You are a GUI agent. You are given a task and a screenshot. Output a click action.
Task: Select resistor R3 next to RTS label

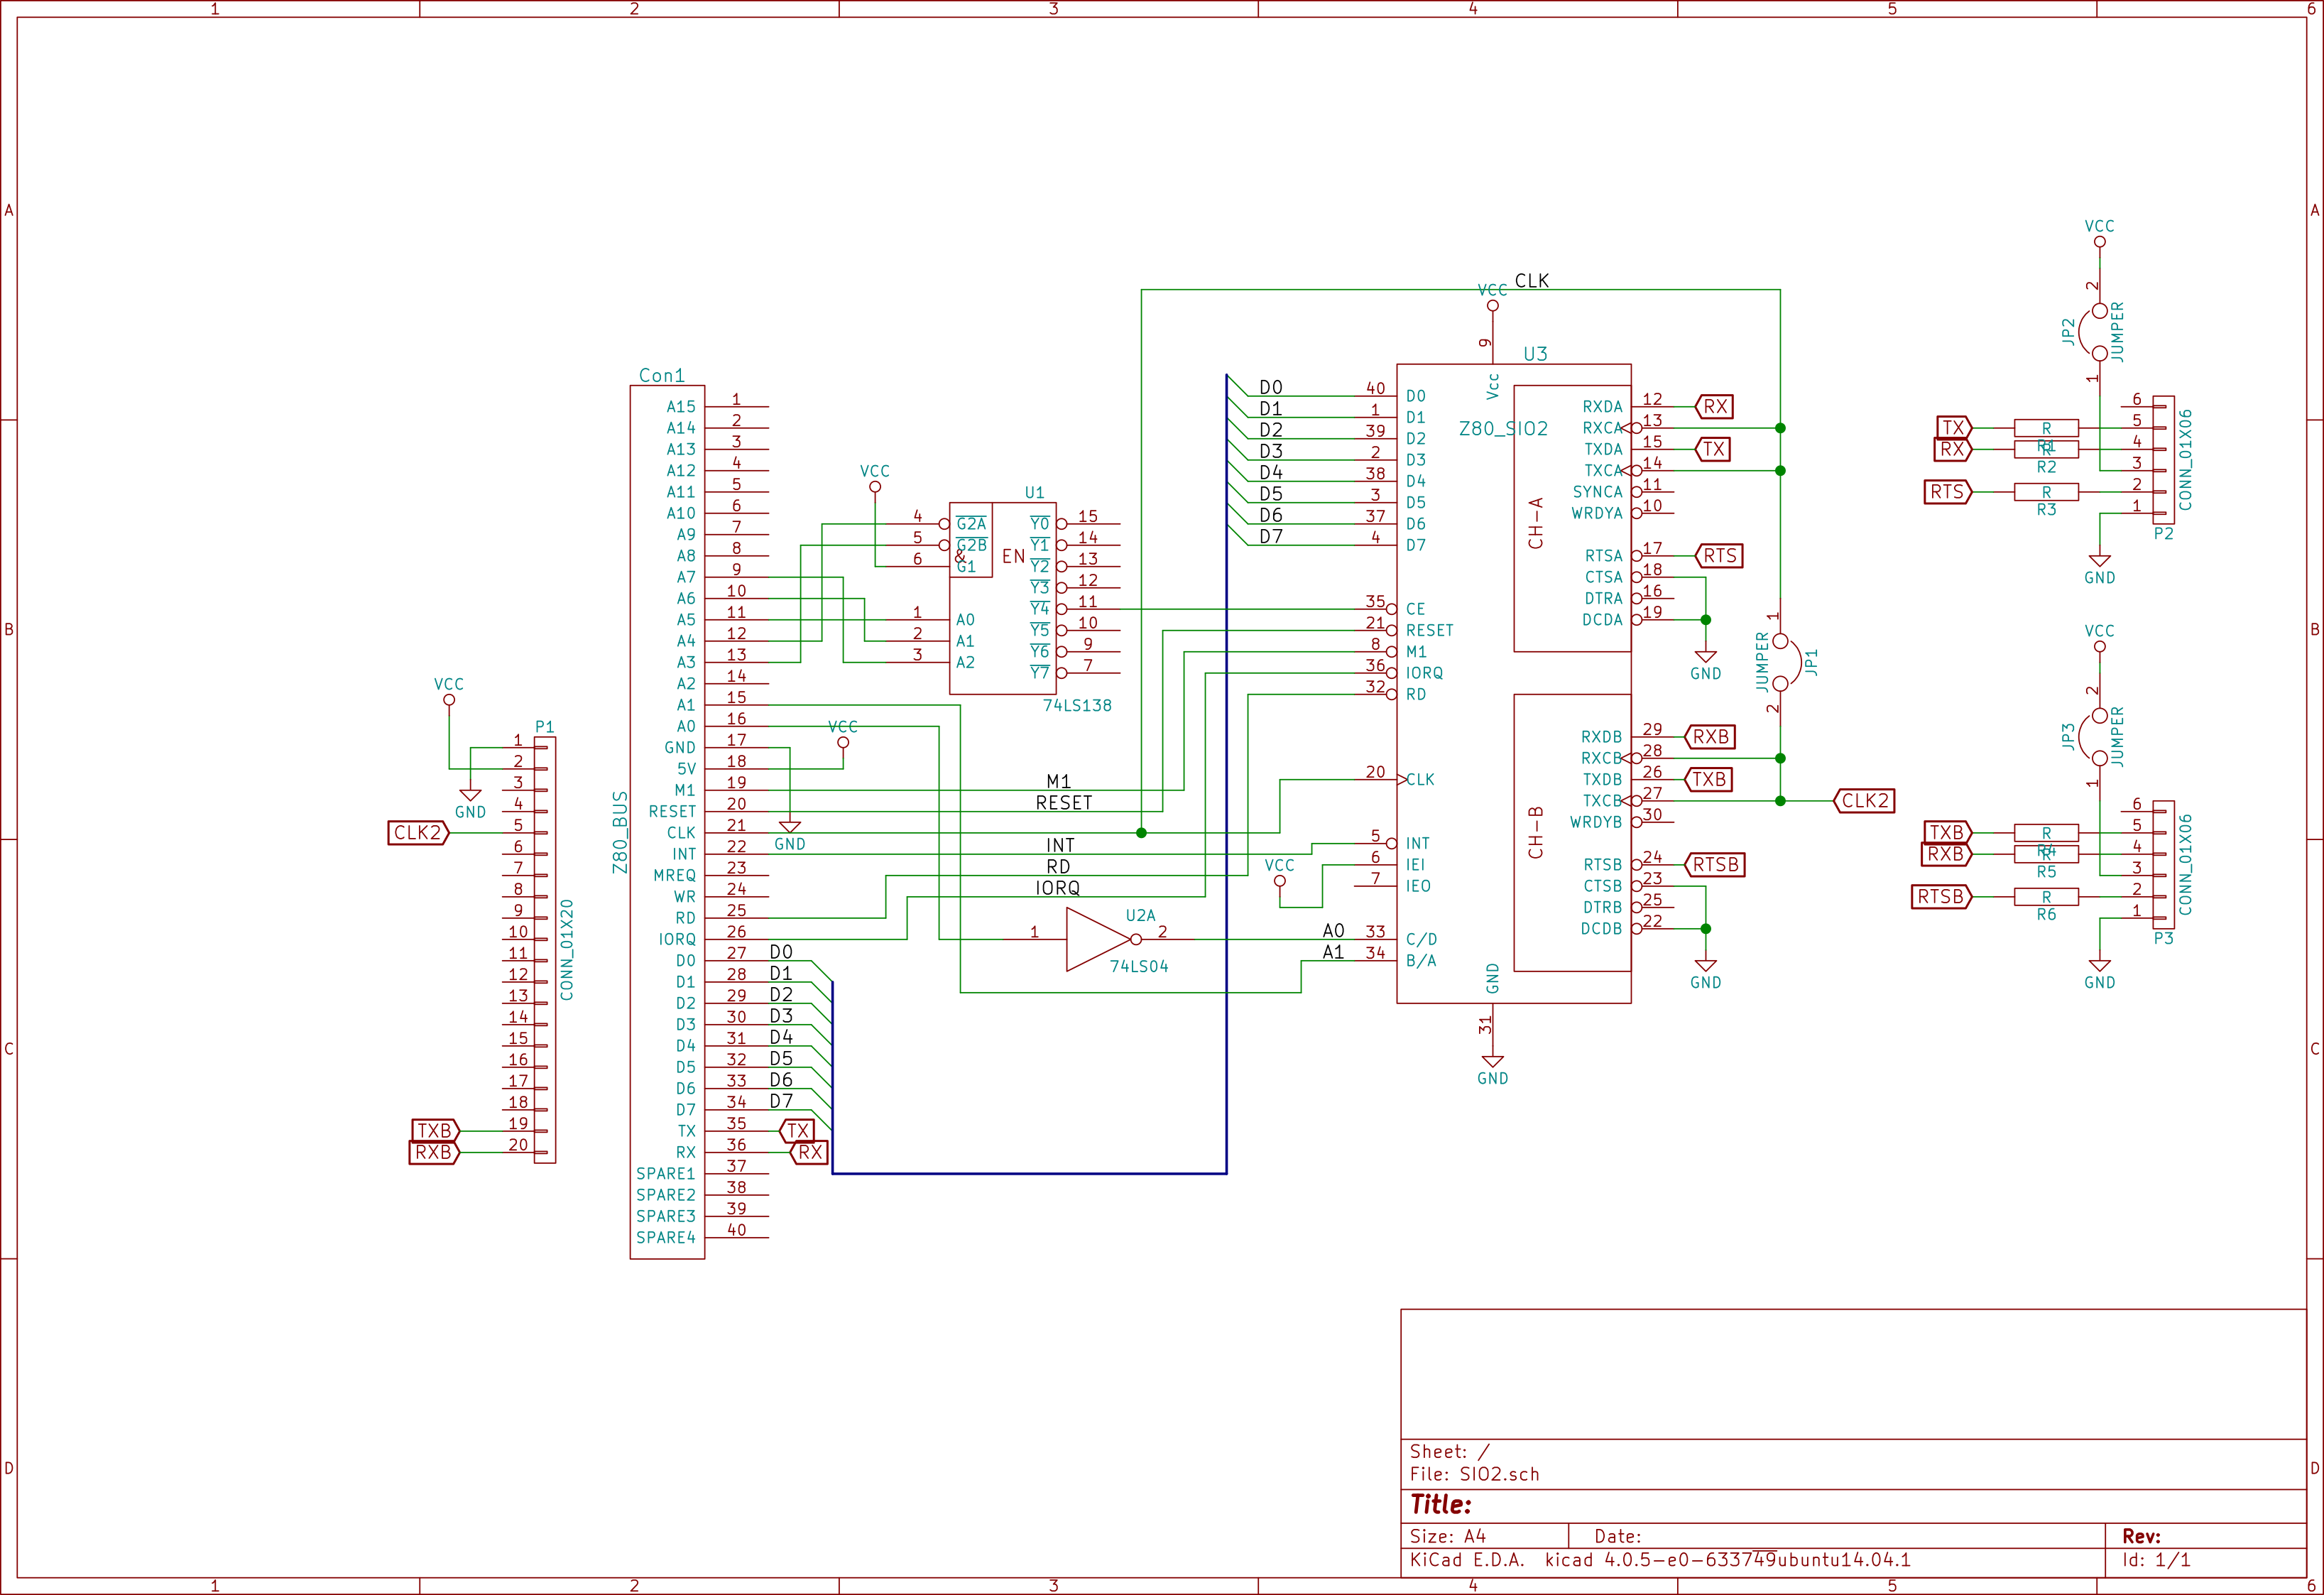2046,492
